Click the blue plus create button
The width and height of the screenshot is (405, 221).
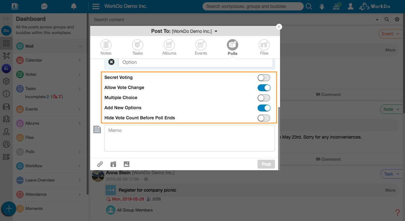click(x=9, y=209)
